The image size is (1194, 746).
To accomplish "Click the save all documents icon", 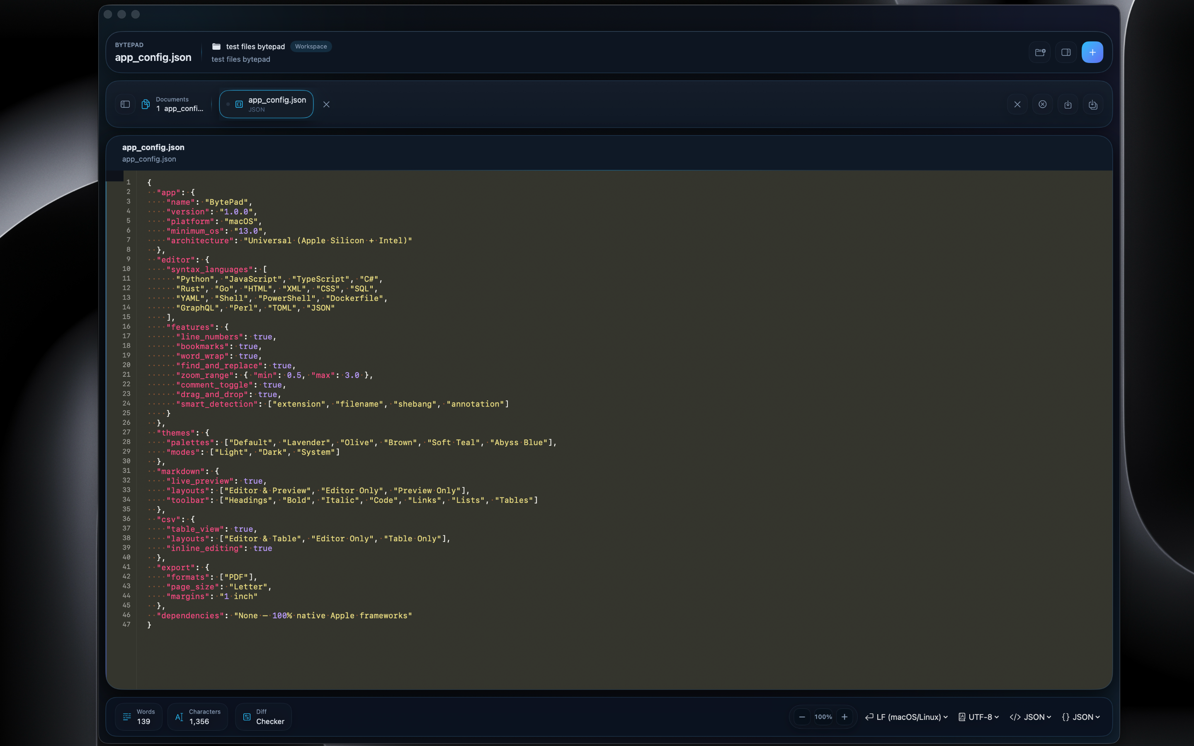I will click(x=1093, y=104).
